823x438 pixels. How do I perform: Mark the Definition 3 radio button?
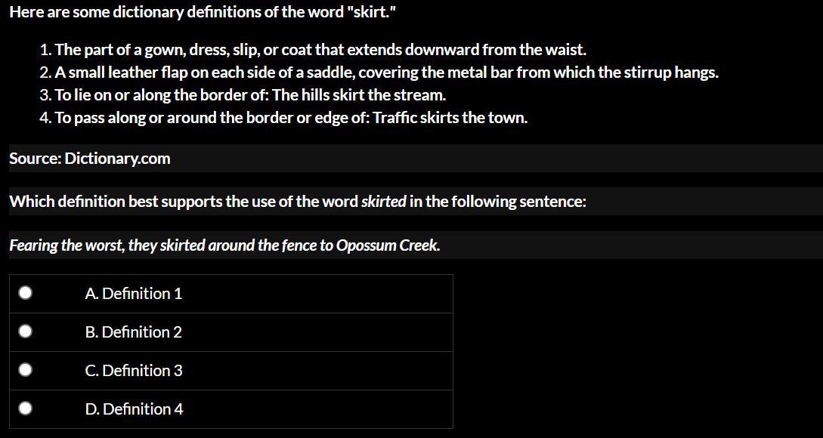(x=26, y=370)
